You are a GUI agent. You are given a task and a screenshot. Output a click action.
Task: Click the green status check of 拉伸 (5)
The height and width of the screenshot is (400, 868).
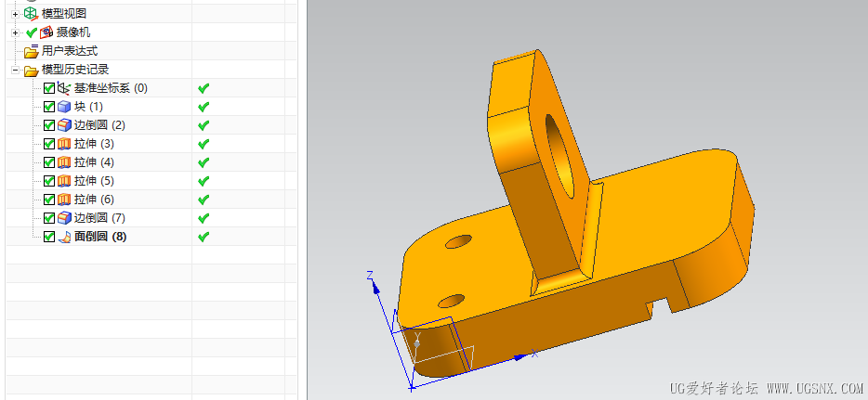(x=204, y=180)
